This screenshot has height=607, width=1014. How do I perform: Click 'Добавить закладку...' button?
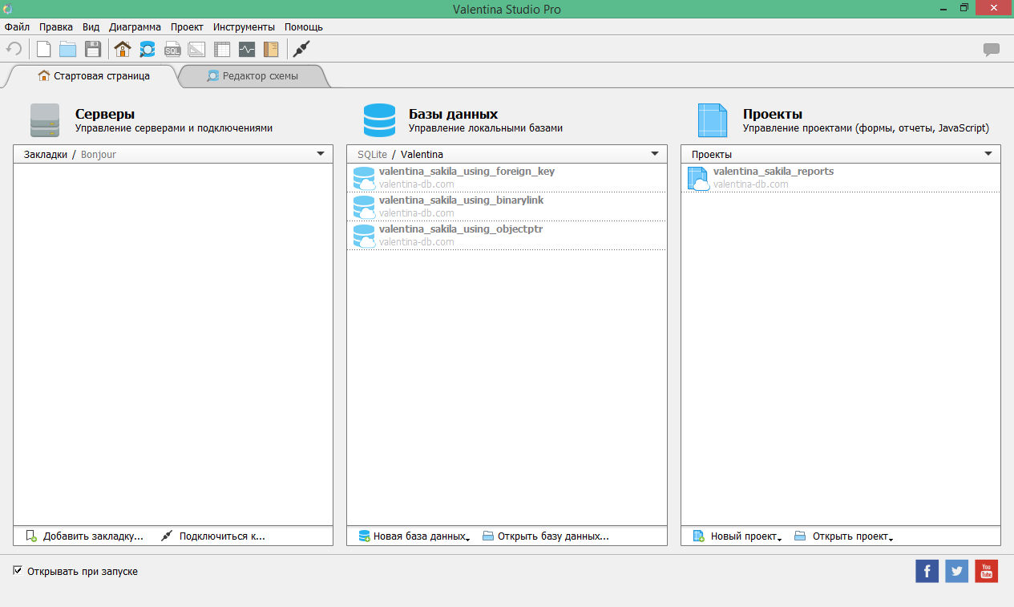coord(85,536)
